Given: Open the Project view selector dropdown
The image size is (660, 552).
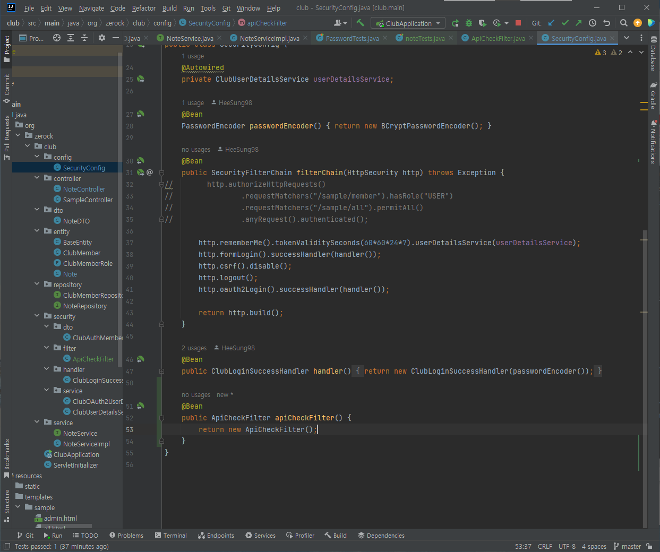Looking at the screenshot, I should coord(31,38).
